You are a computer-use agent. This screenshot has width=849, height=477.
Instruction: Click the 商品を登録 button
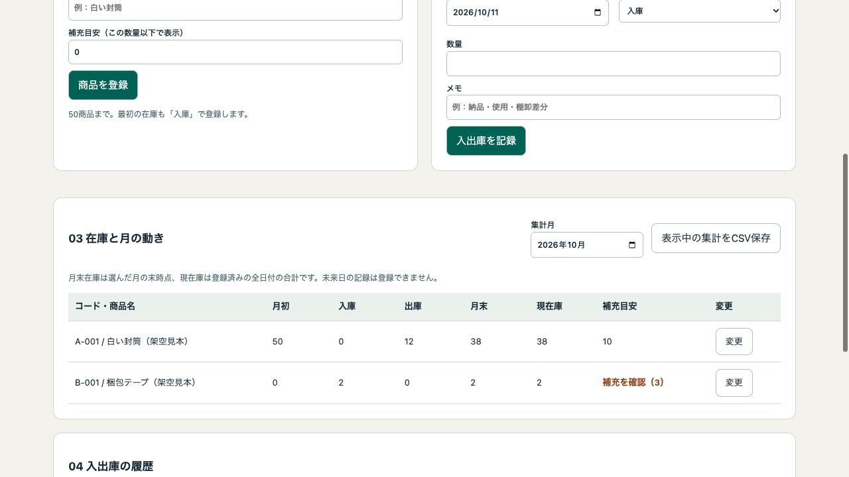pyautogui.click(x=103, y=85)
